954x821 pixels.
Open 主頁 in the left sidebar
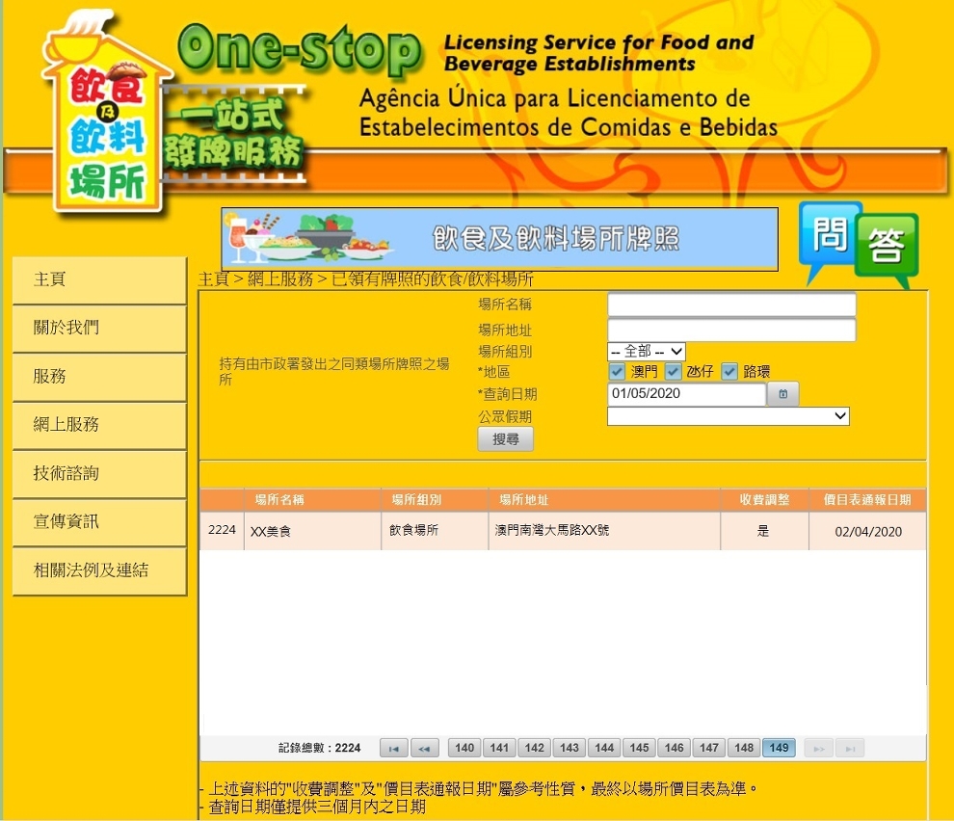coord(98,279)
